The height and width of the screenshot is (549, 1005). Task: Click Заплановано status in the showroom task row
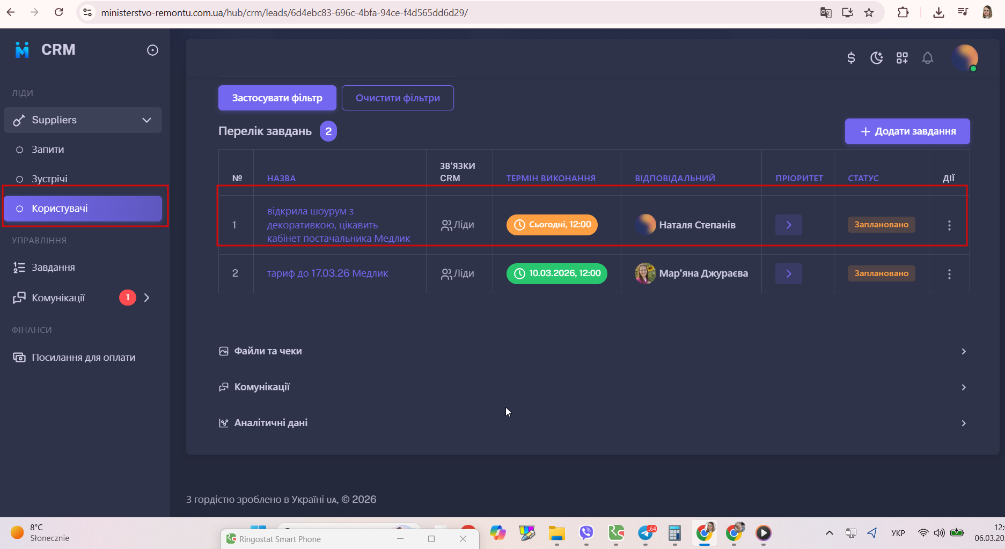(x=882, y=225)
